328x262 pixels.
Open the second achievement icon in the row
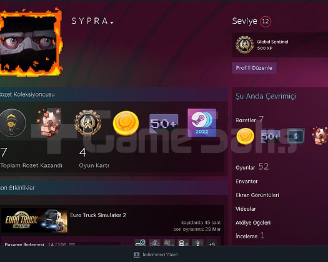point(154,243)
